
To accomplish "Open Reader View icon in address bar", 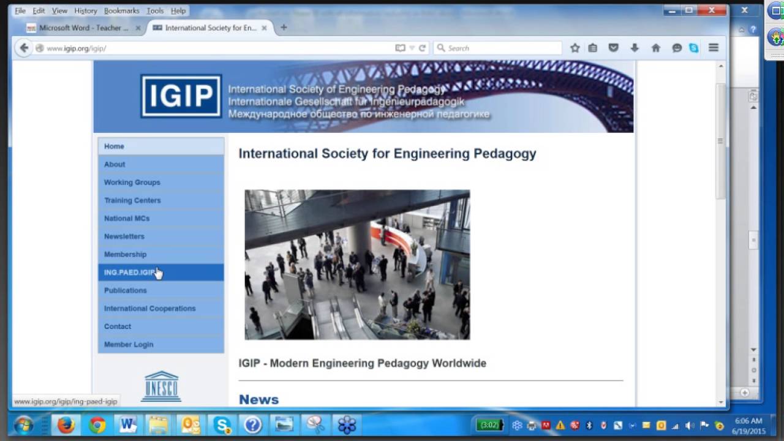I will (x=400, y=48).
